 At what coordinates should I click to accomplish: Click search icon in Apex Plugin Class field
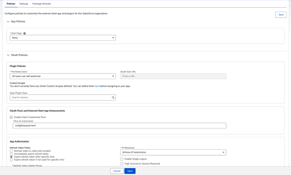(113, 98)
